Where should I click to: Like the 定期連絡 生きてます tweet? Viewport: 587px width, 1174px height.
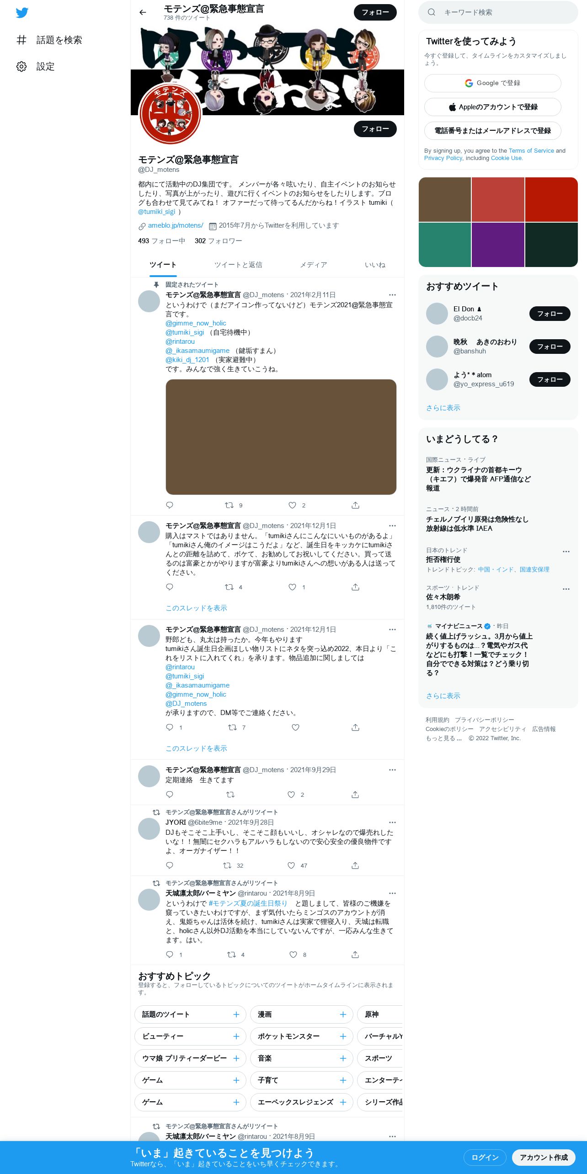pyautogui.click(x=291, y=795)
